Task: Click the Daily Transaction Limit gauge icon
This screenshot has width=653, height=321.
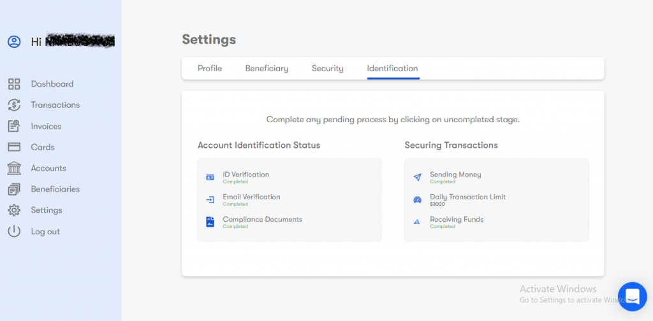Action: tap(417, 200)
